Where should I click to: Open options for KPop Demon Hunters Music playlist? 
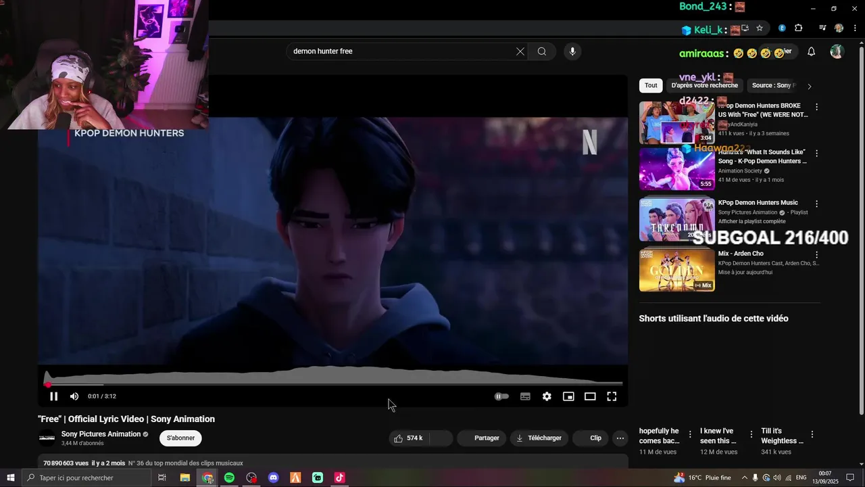tap(816, 204)
